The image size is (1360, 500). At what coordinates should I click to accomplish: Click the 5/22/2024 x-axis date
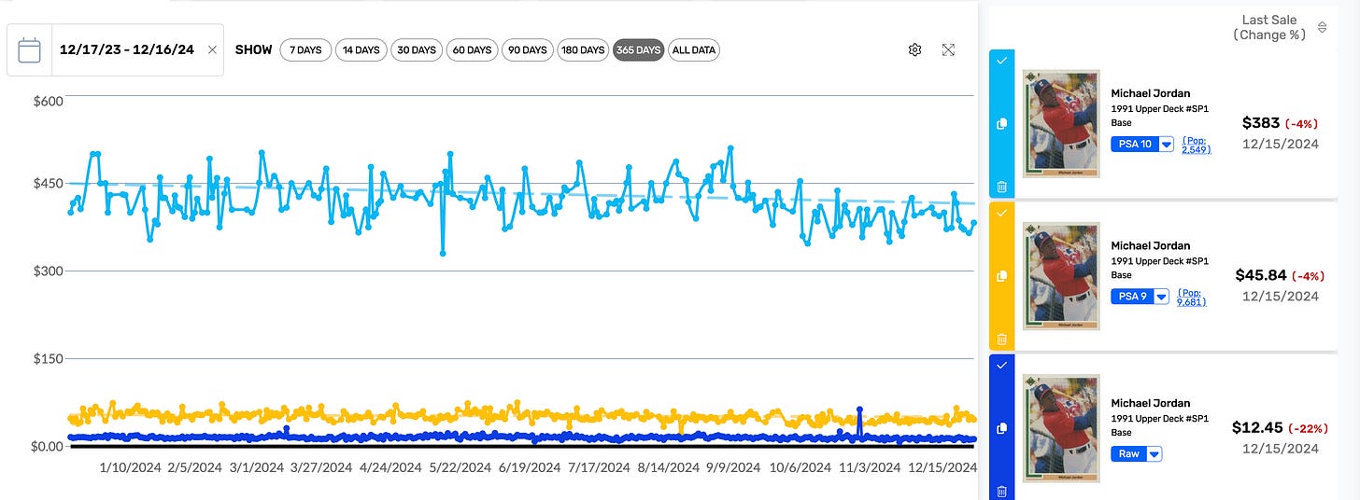(460, 468)
